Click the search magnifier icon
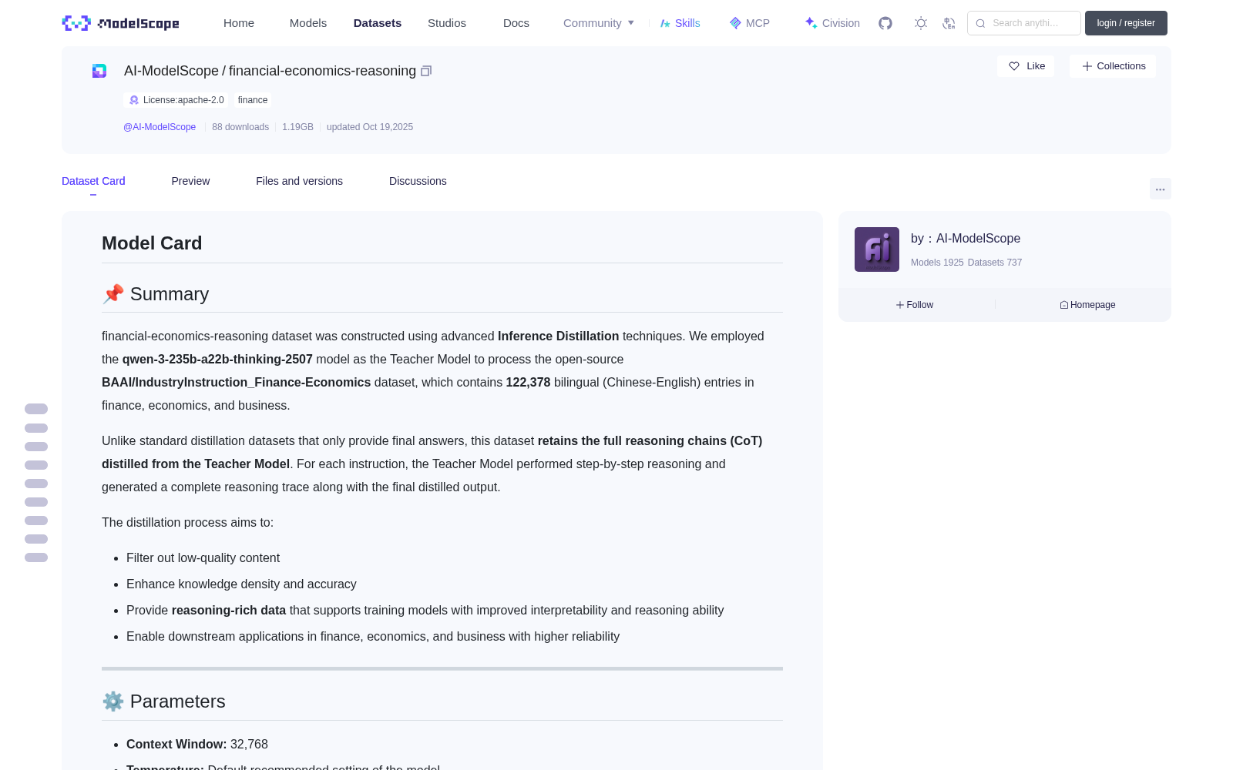Image resolution: width=1233 pixels, height=770 pixels. click(x=980, y=23)
